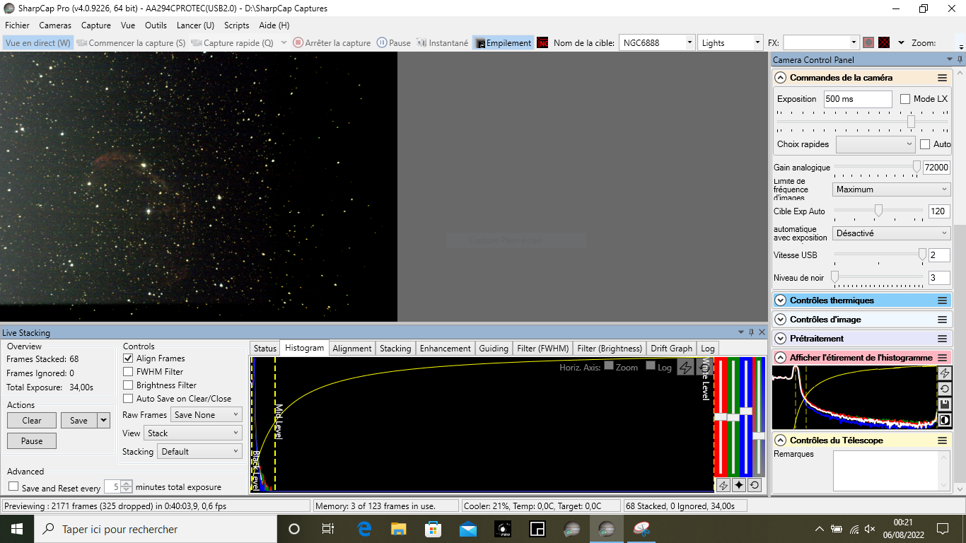Tick the Auto exposure checkbox
The height and width of the screenshot is (543, 966).
tap(925, 144)
